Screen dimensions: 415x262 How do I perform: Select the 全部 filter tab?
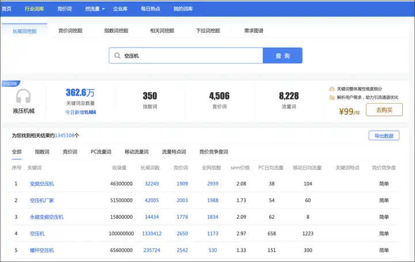coord(17,152)
